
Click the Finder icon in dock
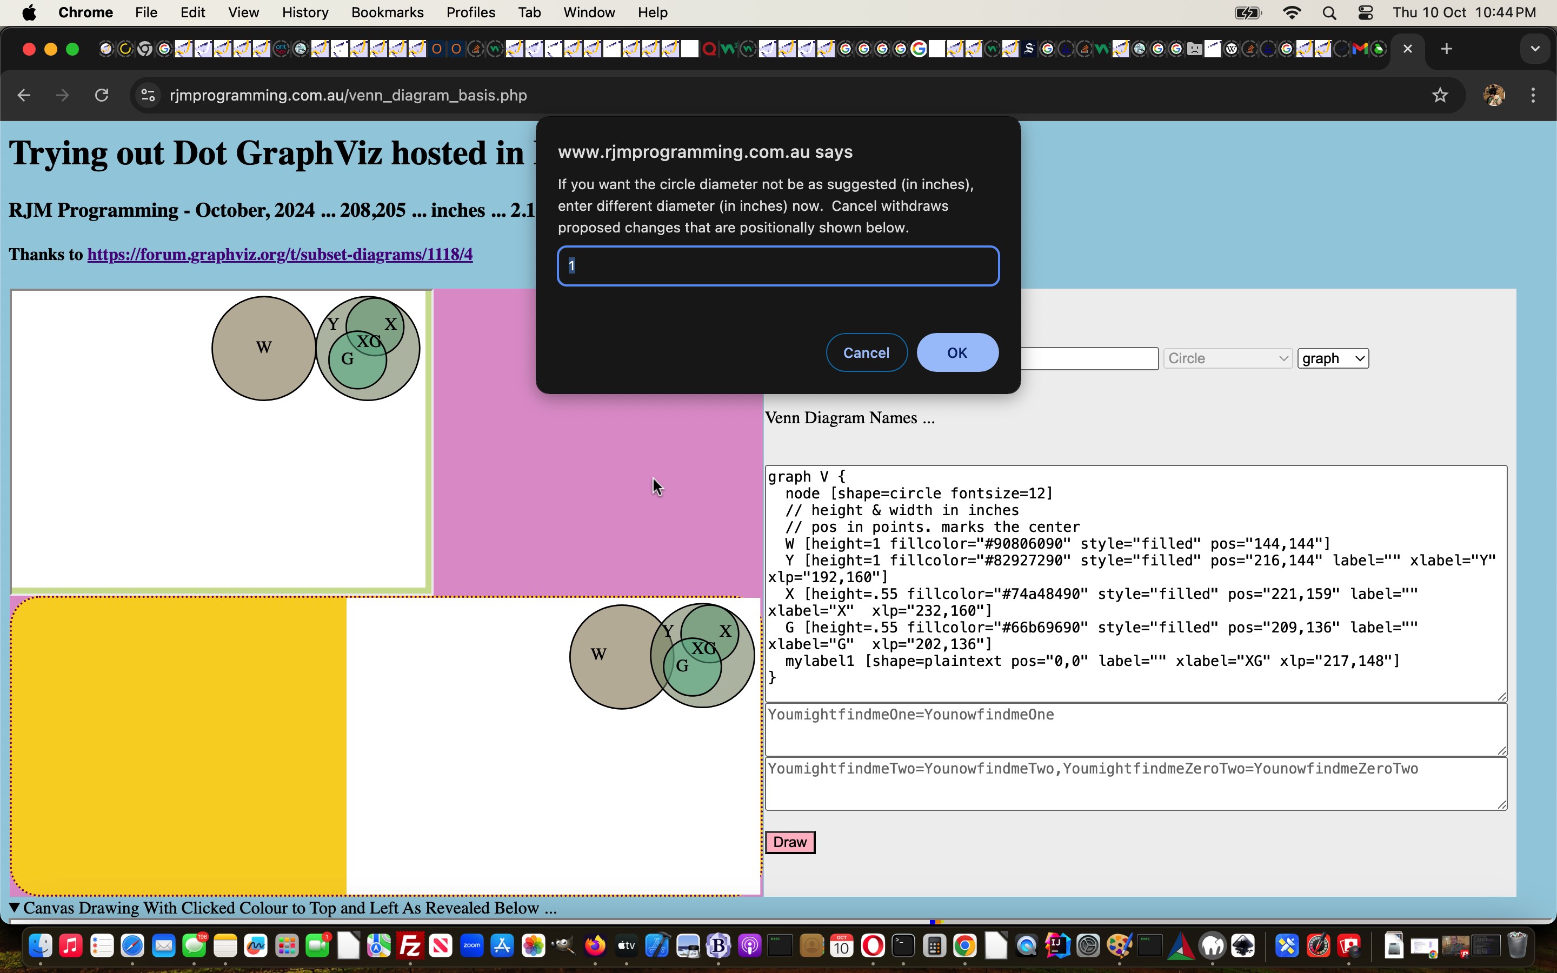[41, 946]
